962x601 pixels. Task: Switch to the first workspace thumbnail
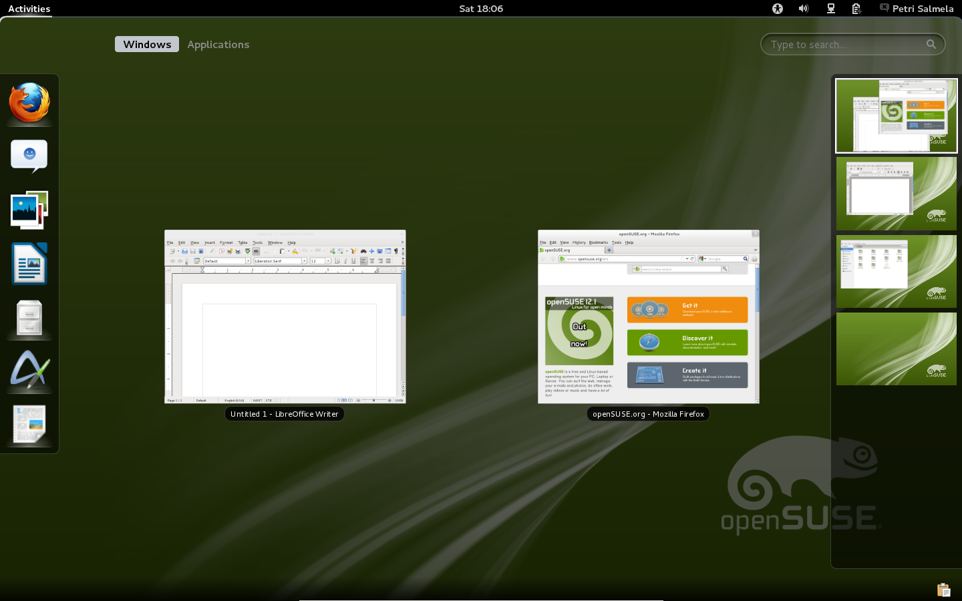click(x=897, y=116)
